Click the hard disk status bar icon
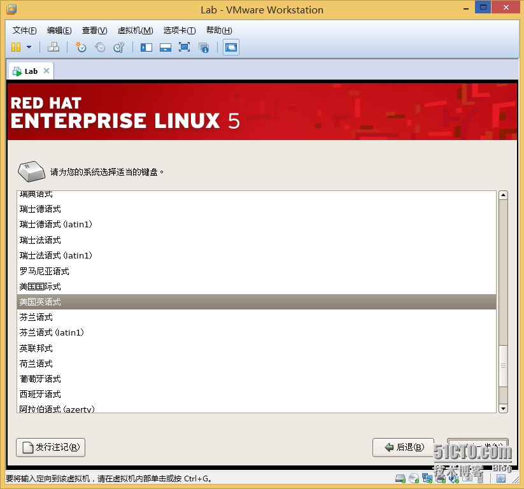 pos(400,479)
